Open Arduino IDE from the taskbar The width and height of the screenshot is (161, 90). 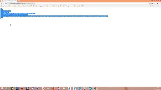pos(90,88)
